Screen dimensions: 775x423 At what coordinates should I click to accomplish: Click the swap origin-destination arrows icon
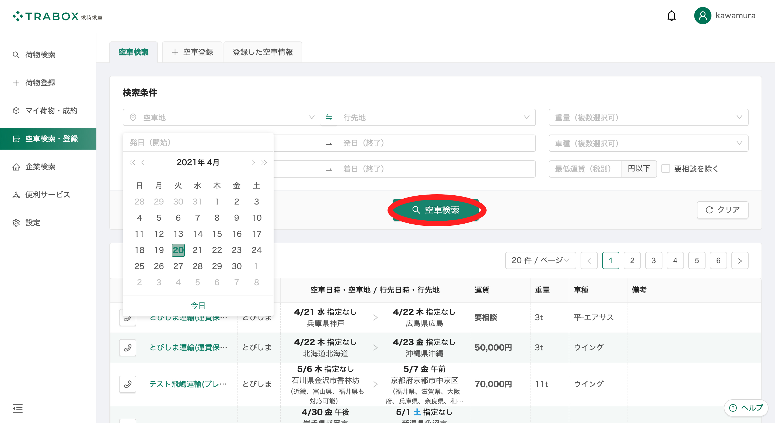coord(329,117)
